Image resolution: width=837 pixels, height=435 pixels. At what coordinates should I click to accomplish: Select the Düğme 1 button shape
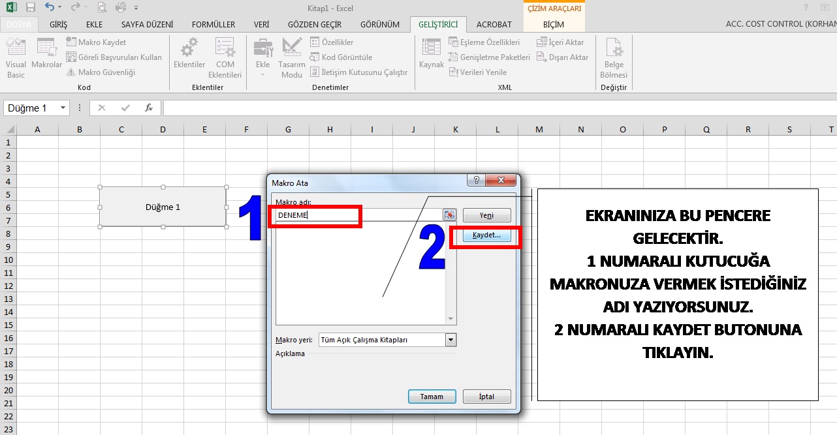(163, 207)
